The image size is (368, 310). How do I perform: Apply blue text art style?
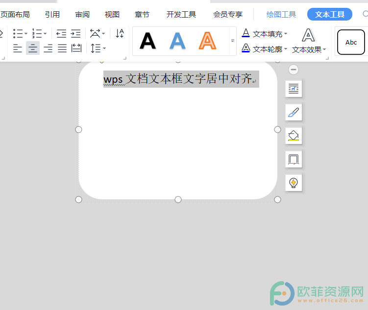click(177, 41)
